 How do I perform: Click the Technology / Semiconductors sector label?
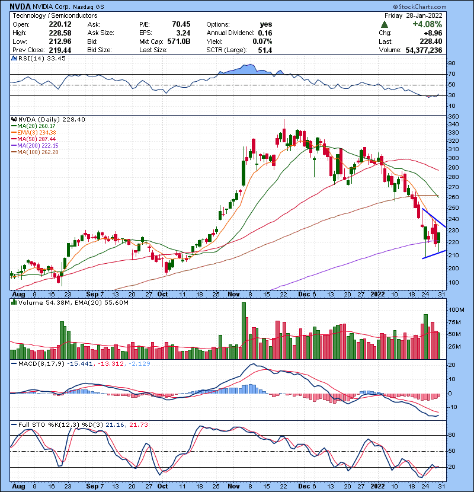[55, 15]
